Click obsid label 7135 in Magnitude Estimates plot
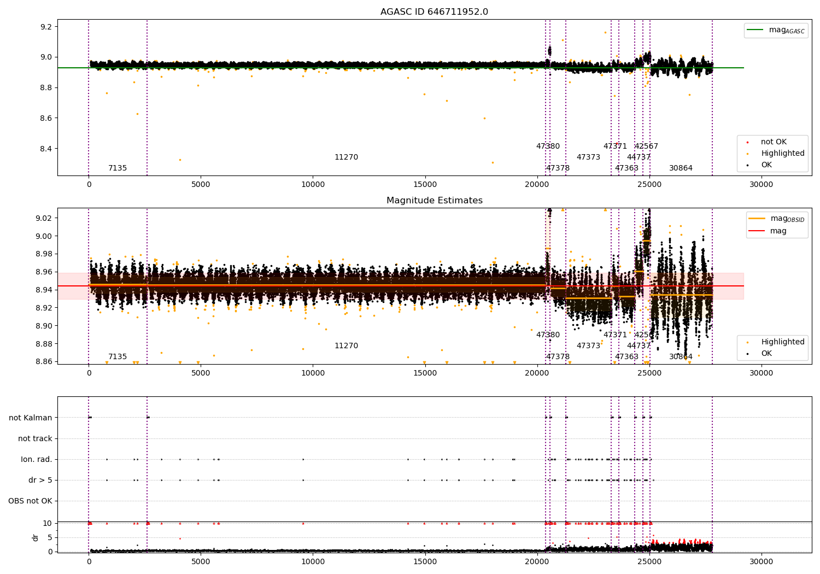820x574 pixels. pos(118,357)
